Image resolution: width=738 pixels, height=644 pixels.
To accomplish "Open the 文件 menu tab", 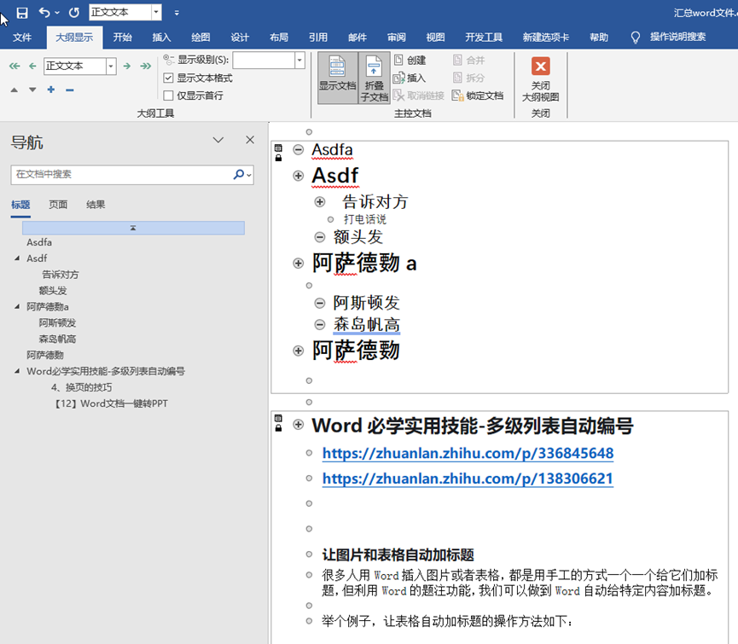I will coord(22,38).
